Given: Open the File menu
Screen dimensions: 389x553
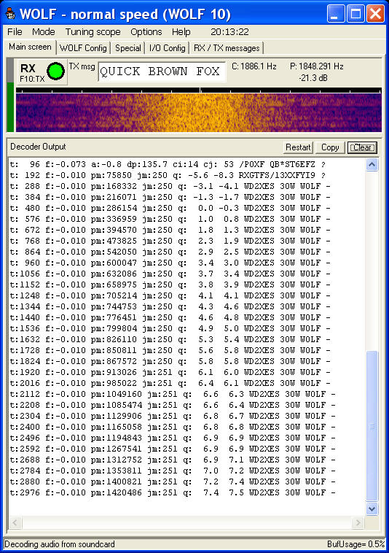Looking at the screenshot, I should 15,32.
